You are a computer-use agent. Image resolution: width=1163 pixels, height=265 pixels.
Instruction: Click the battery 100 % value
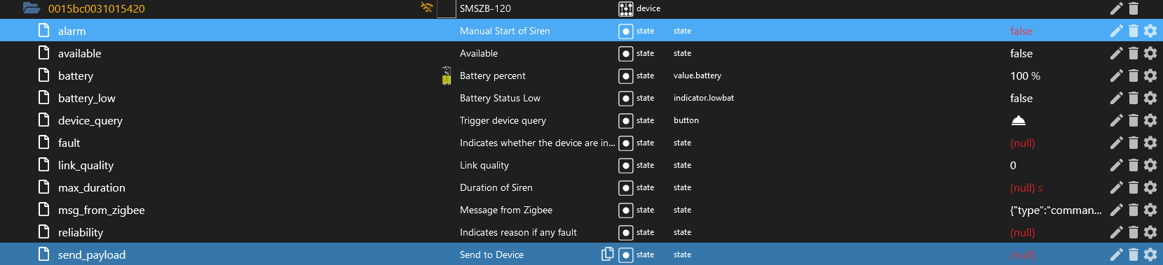[1025, 76]
